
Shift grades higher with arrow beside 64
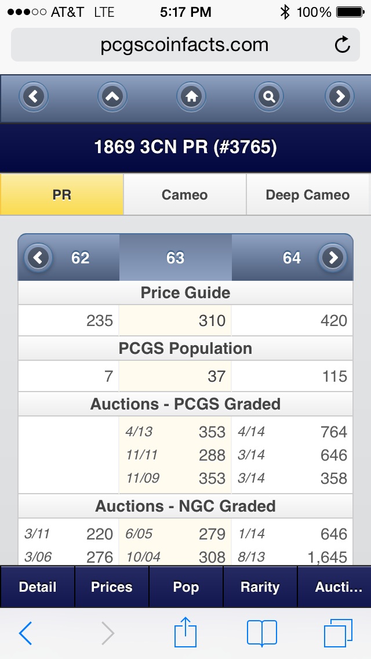pos(333,257)
